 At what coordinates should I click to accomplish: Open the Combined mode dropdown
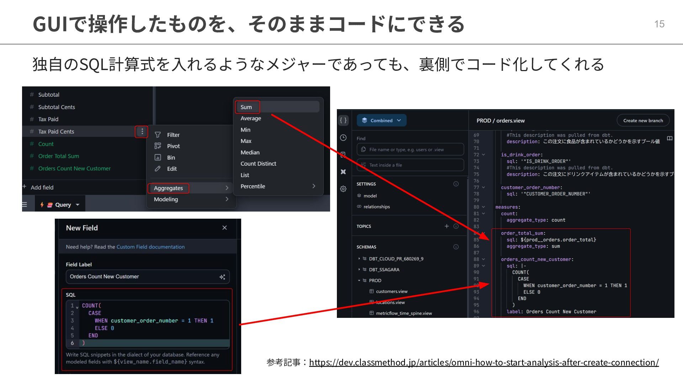pyautogui.click(x=382, y=121)
